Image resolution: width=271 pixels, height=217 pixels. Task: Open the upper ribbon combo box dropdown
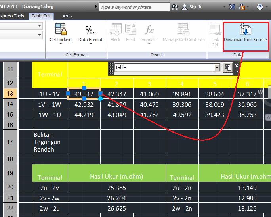pyautogui.click(x=40, y=26)
